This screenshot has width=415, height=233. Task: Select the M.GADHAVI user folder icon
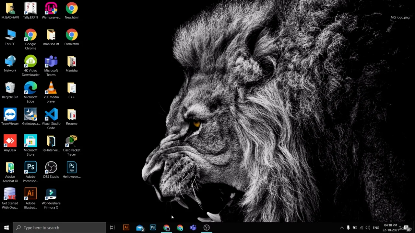click(10, 11)
